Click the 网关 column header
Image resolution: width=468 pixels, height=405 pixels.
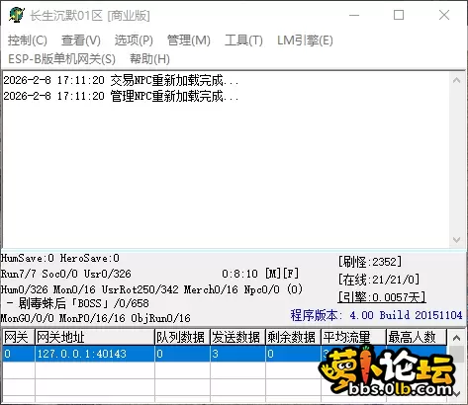coord(19,337)
